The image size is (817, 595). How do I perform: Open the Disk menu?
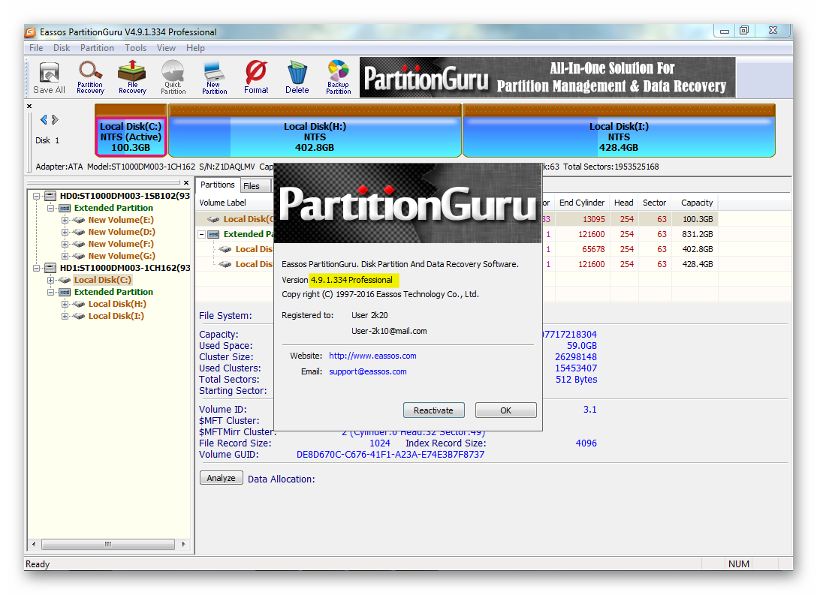62,48
